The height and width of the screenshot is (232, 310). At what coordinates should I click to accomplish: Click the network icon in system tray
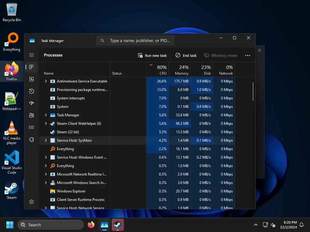(x=265, y=225)
